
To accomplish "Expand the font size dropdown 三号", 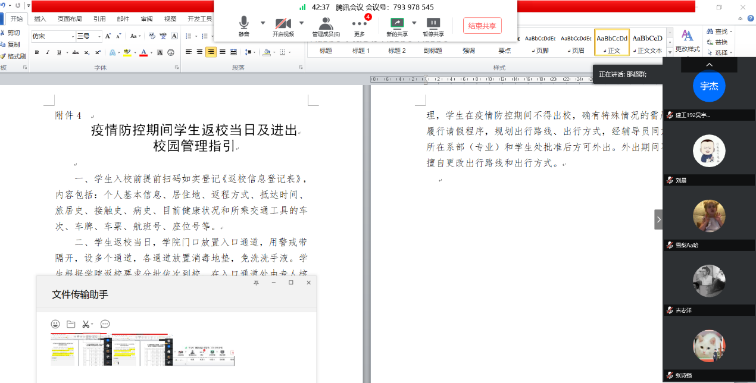I will pyautogui.click(x=99, y=36).
